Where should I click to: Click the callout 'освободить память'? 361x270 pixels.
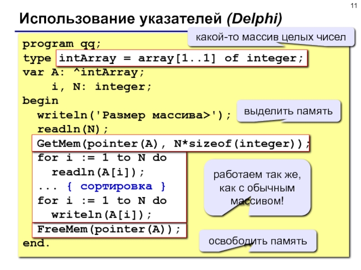pyautogui.click(x=258, y=241)
